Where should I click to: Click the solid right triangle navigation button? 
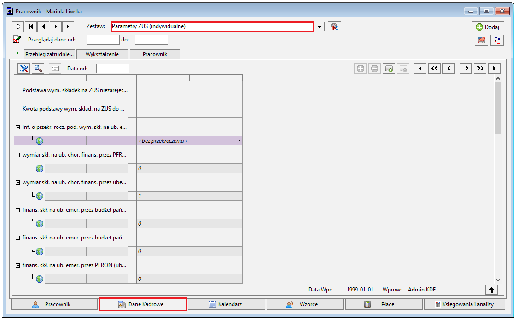point(494,68)
